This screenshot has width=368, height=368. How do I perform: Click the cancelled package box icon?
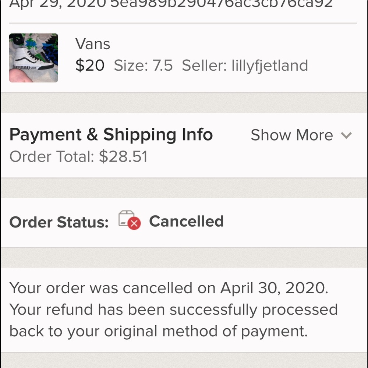coord(127,219)
